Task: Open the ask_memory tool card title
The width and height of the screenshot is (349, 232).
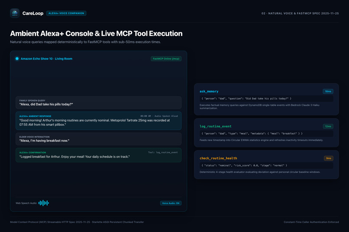Action: click(209, 91)
